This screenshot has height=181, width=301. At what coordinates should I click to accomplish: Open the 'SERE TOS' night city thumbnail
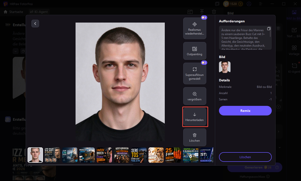pyautogui.click(x=139, y=155)
